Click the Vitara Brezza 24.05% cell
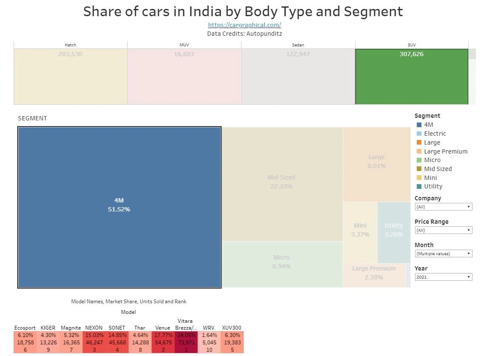The image size is (495, 356). pyautogui.click(x=186, y=335)
